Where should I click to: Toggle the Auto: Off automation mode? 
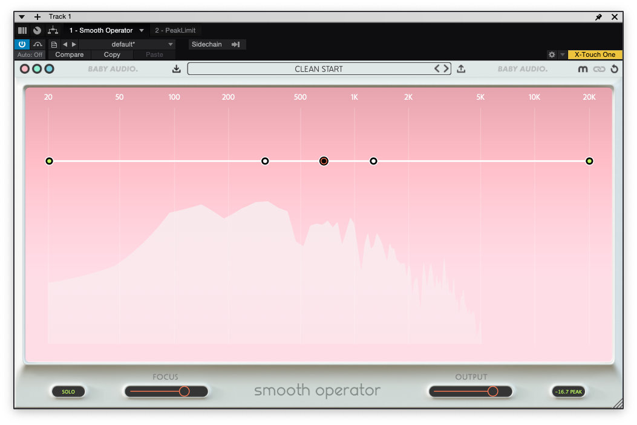click(x=30, y=54)
